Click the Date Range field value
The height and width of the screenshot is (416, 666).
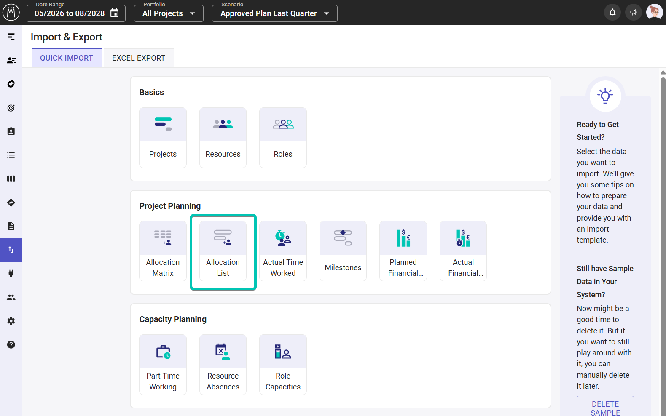tap(70, 13)
